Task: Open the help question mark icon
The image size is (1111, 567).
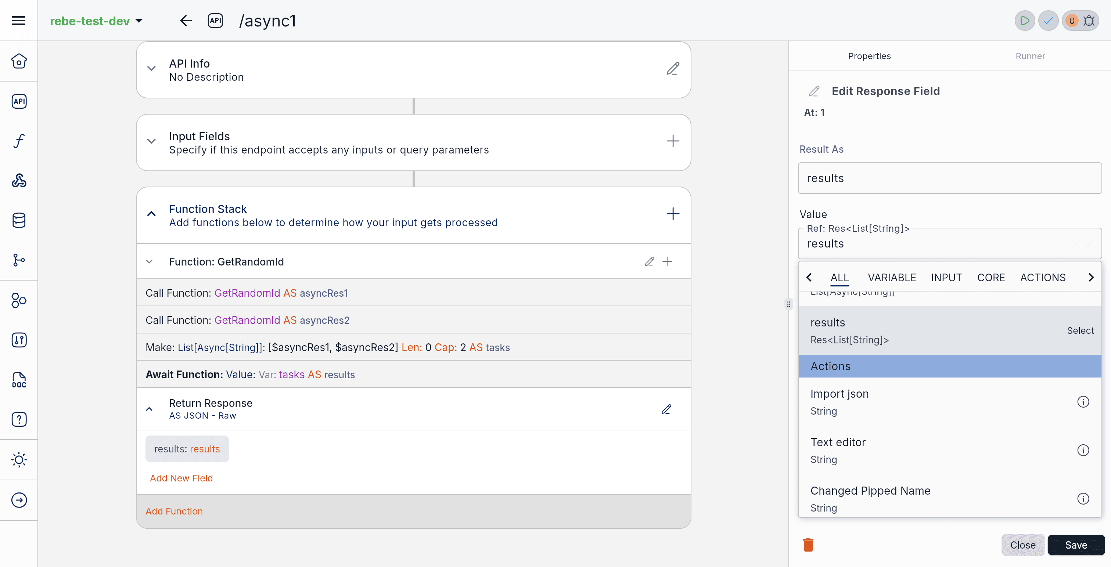Action: click(x=18, y=419)
